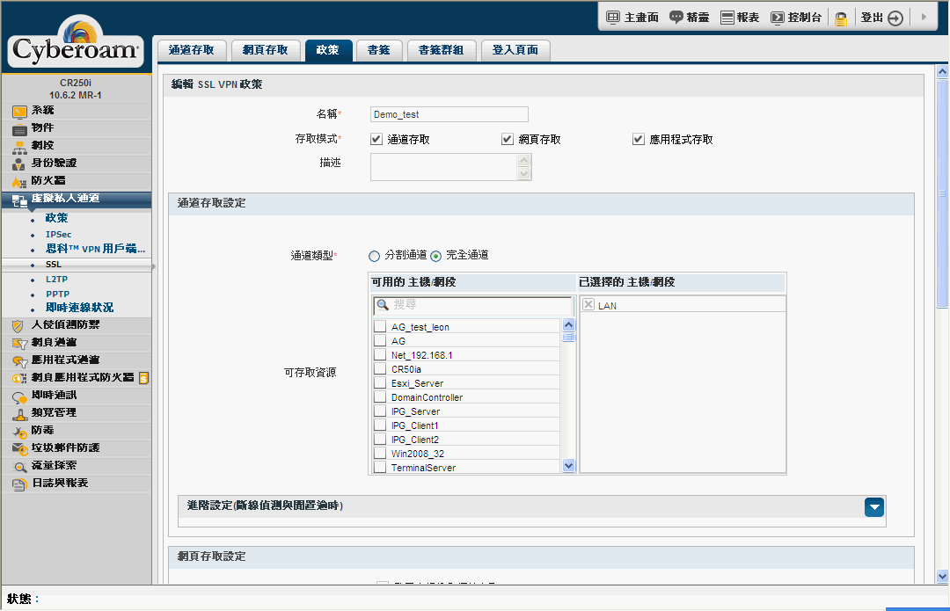The width and height of the screenshot is (950, 611).
Task: Open the 防火牆 firewall menu icon
Action: [19, 182]
